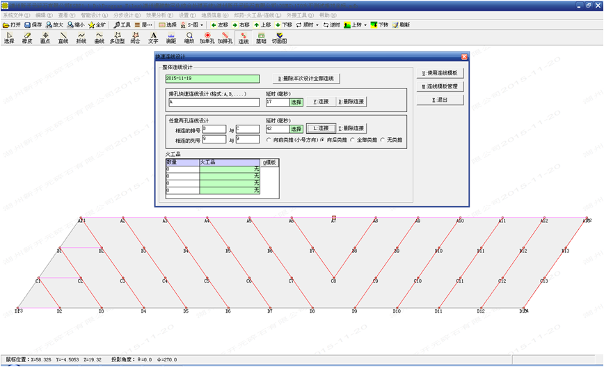This screenshot has height=367, width=604.
Task: Open the 智能设计 menu
Action: [x=94, y=14]
